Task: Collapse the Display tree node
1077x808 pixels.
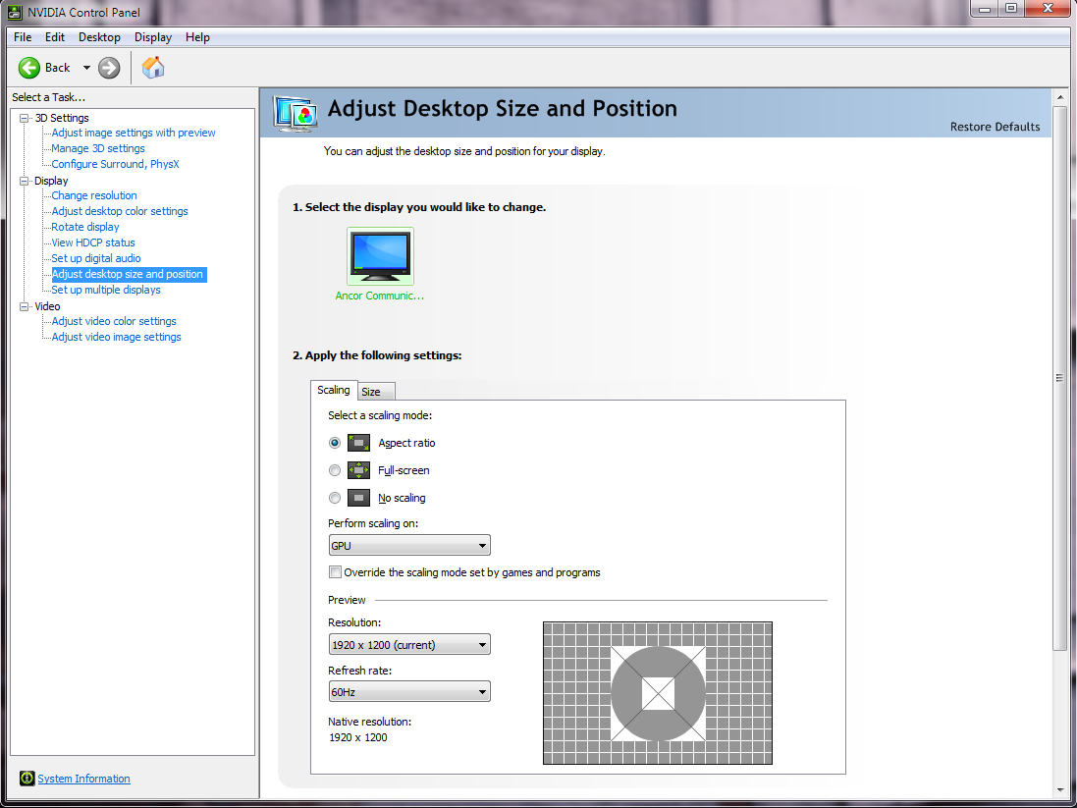Action: point(24,182)
